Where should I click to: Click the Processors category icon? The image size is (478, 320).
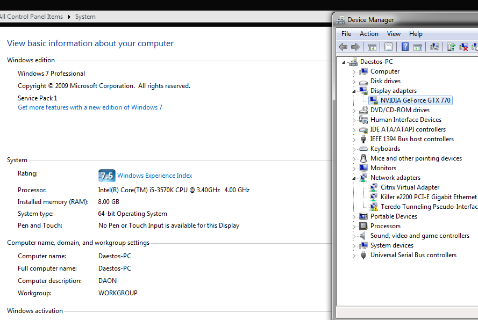point(363,226)
